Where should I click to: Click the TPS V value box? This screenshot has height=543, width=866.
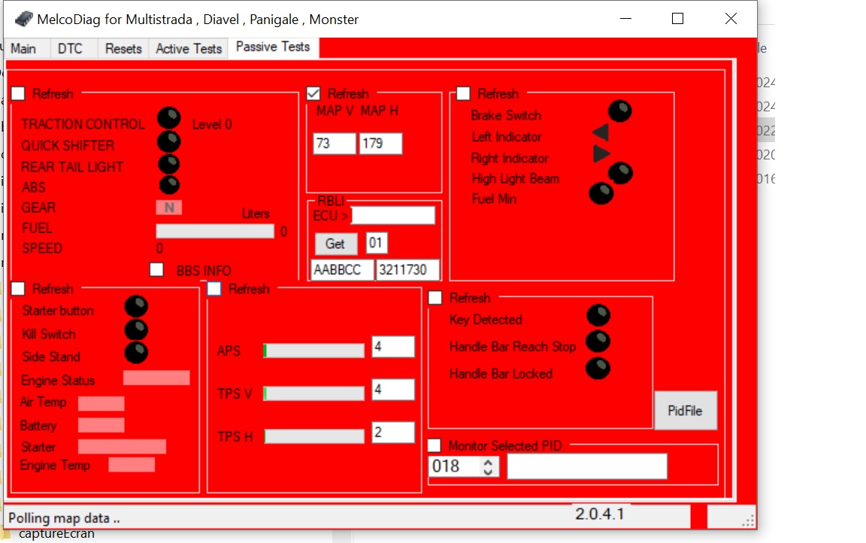(x=392, y=390)
